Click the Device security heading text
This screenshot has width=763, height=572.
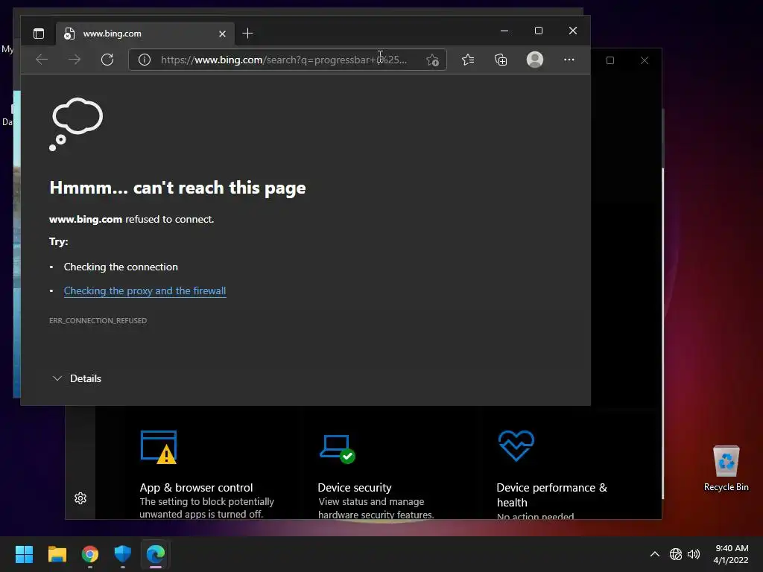pyautogui.click(x=355, y=488)
